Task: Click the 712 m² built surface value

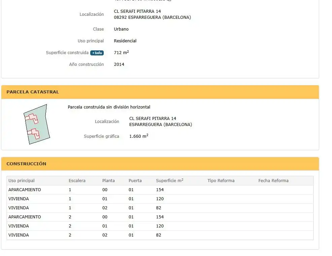Action: point(121,52)
